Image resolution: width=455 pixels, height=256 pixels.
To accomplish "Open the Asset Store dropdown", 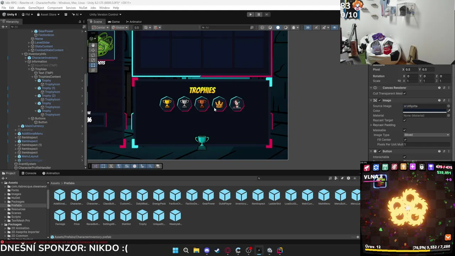I will 48,15.
